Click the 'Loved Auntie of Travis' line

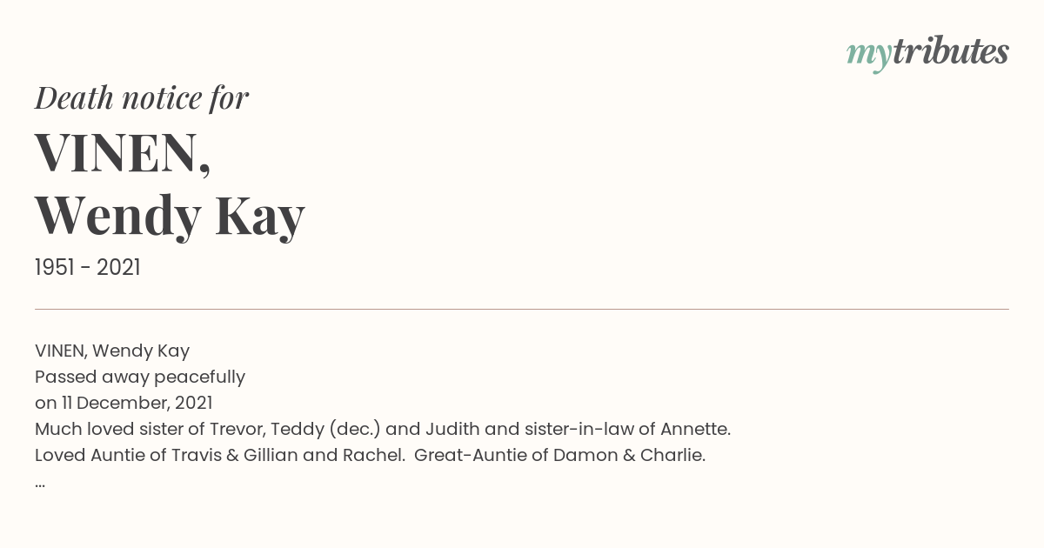point(370,455)
